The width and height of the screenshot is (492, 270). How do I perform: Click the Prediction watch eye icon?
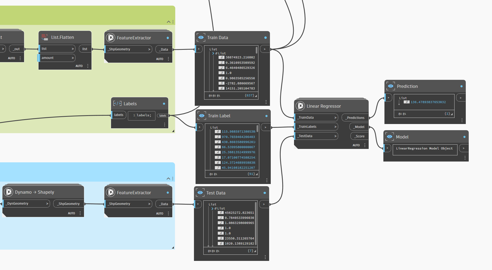point(391,86)
